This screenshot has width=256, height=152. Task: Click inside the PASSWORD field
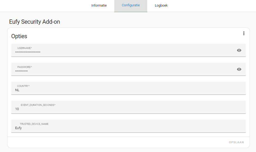(x=105, y=71)
